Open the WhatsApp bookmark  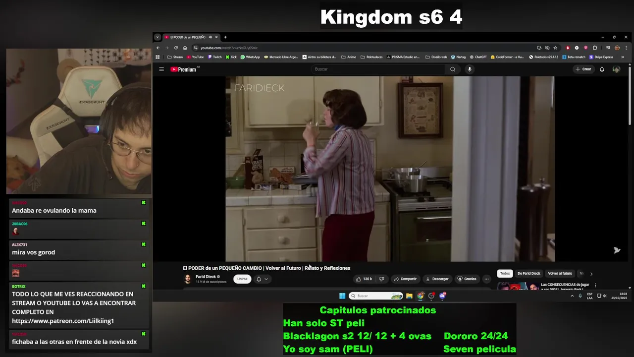click(250, 57)
